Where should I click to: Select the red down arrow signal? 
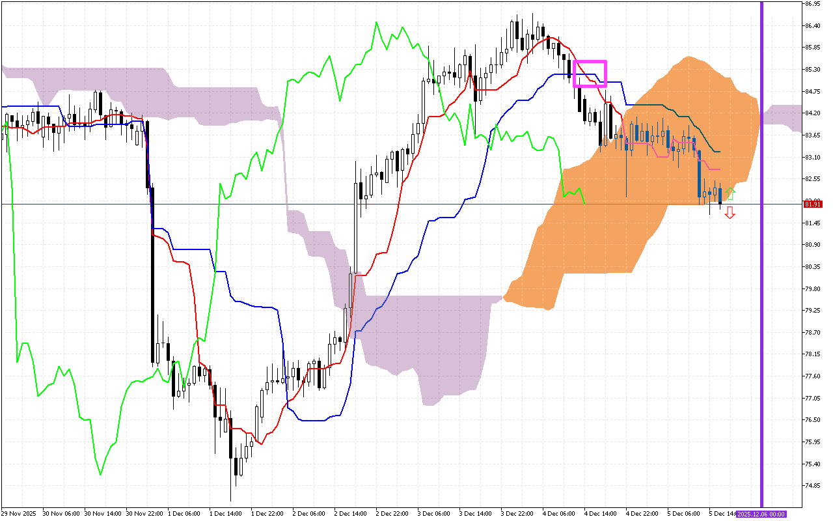(x=729, y=212)
